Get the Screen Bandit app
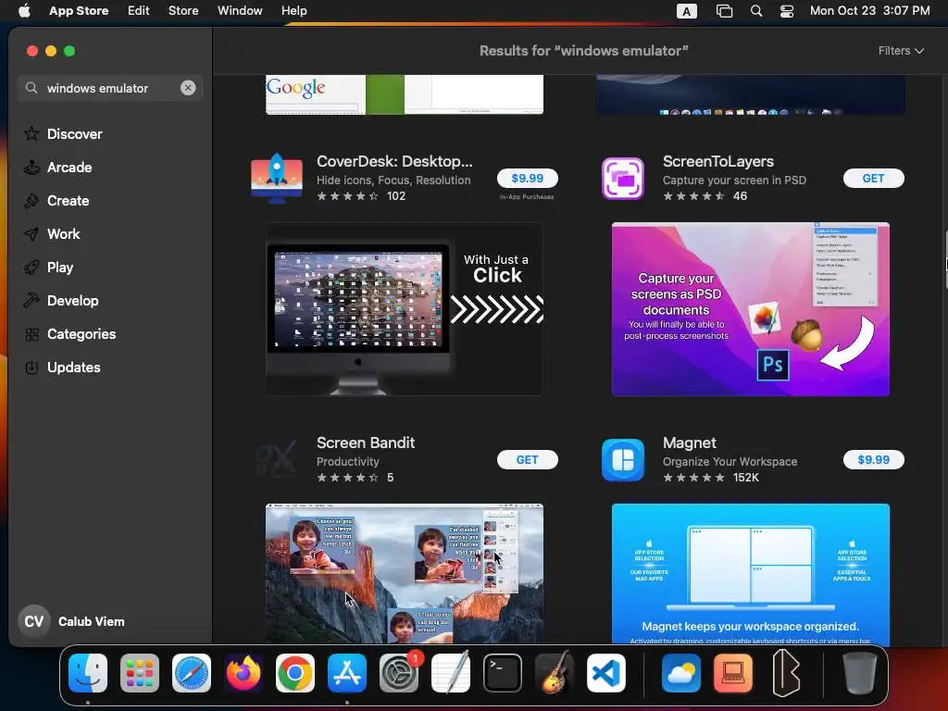Screen dimensions: 948x711 point(527,459)
